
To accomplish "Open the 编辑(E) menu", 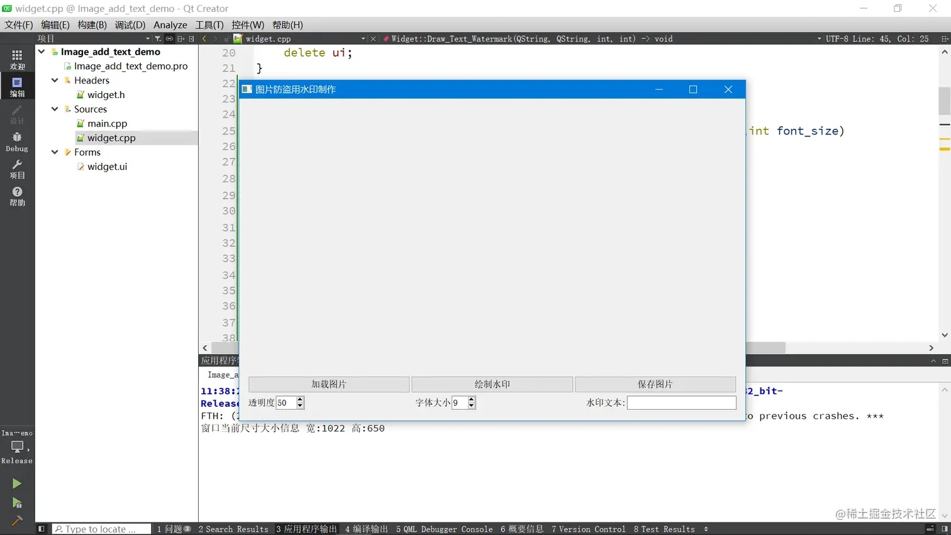I will point(55,25).
